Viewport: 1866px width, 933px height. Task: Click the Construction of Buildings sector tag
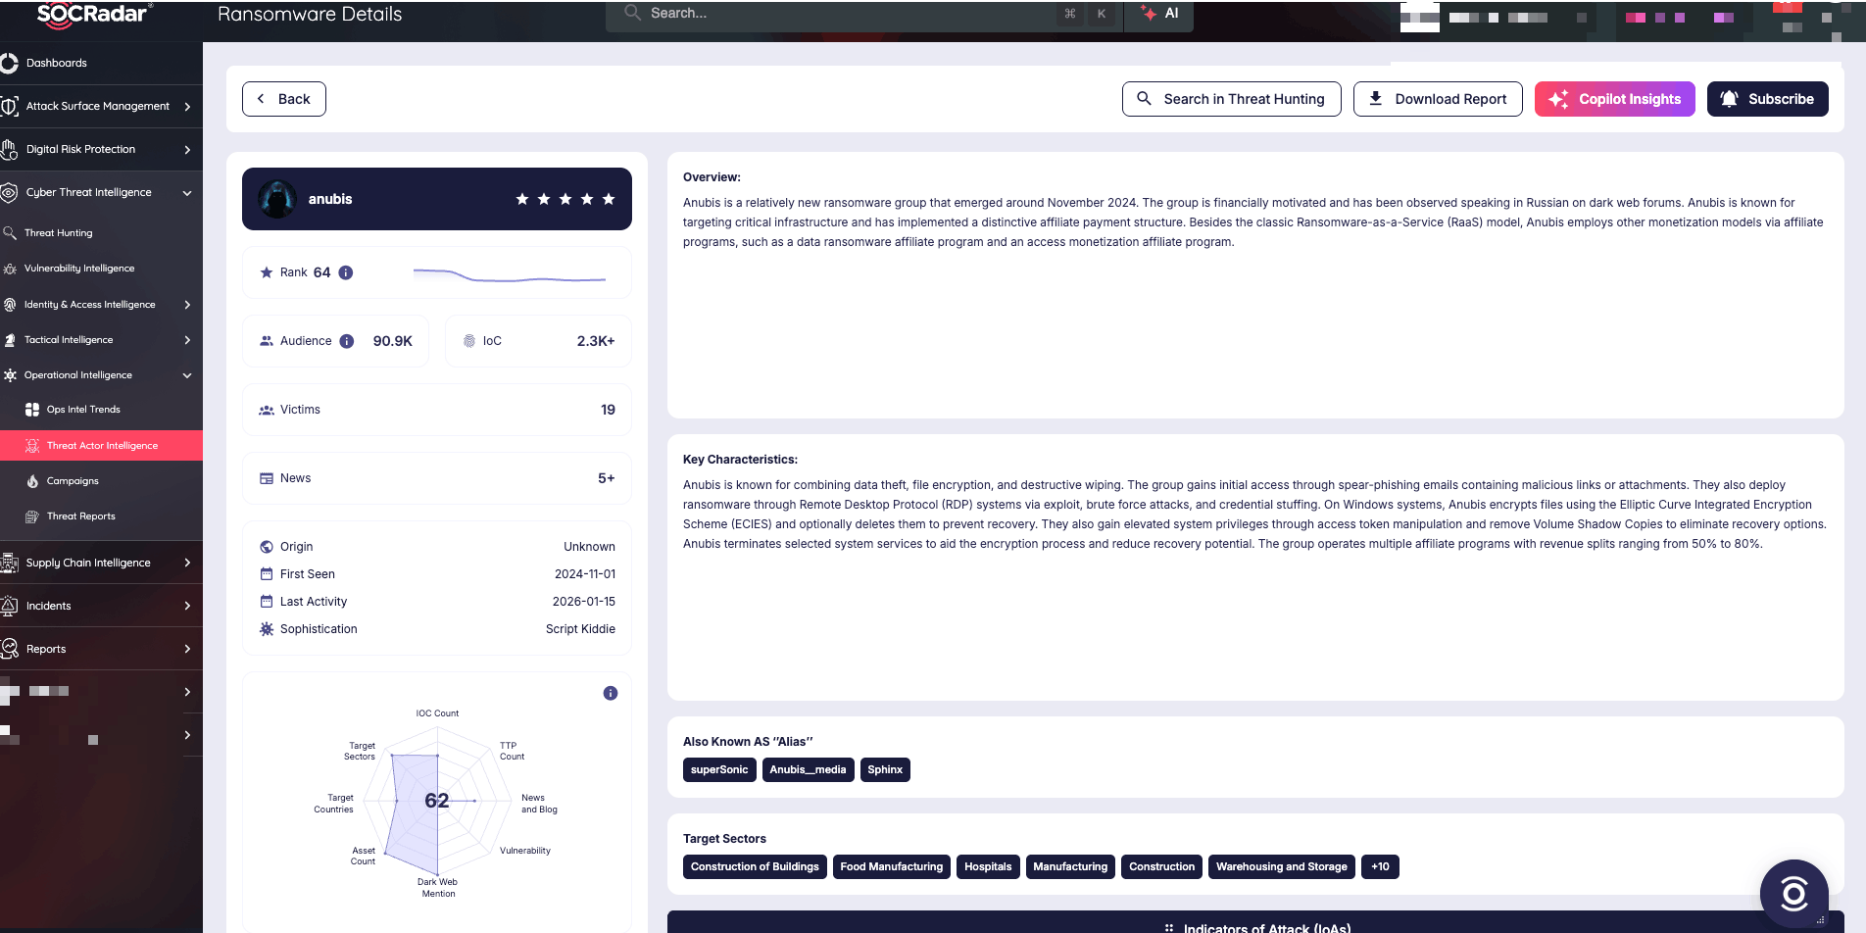755,867
